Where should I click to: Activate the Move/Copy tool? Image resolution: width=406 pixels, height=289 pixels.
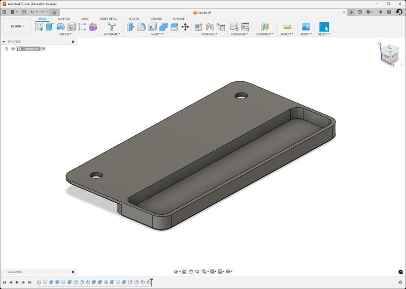pyautogui.click(x=185, y=27)
